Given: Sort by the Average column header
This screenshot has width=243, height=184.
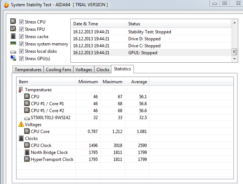Looking at the screenshot, I should 137,82.
